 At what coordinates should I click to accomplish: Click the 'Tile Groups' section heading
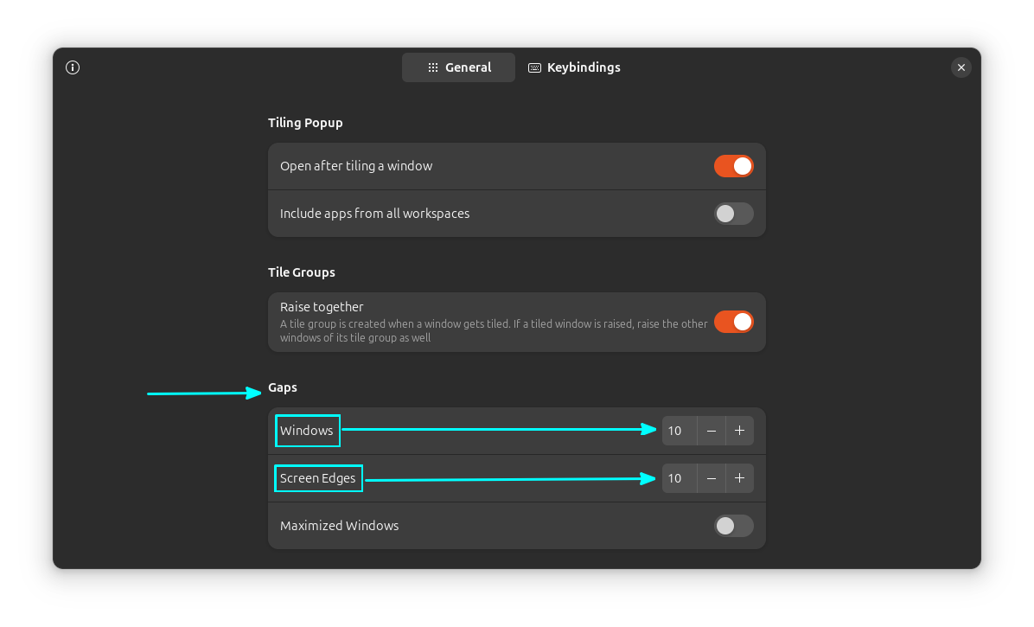[301, 272]
